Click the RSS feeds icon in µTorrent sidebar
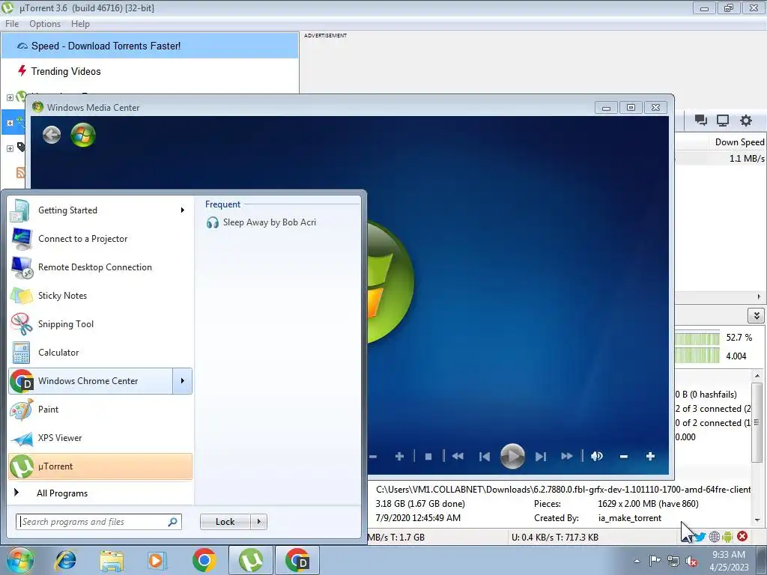 pyautogui.click(x=20, y=173)
